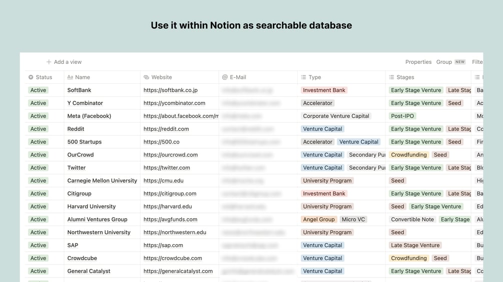
Task: Open the Active status tag for Reddit
Action: (x=38, y=129)
